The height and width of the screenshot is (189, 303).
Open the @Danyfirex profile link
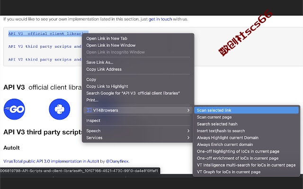click(x=117, y=161)
